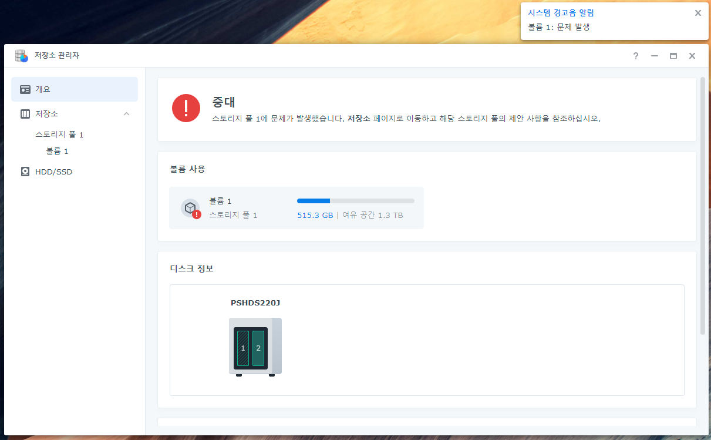The height and width of the screenshot is (440, 711).
Task: Dismiss the 시스템 경고음 알림 notification
Action: coord(698,13)
